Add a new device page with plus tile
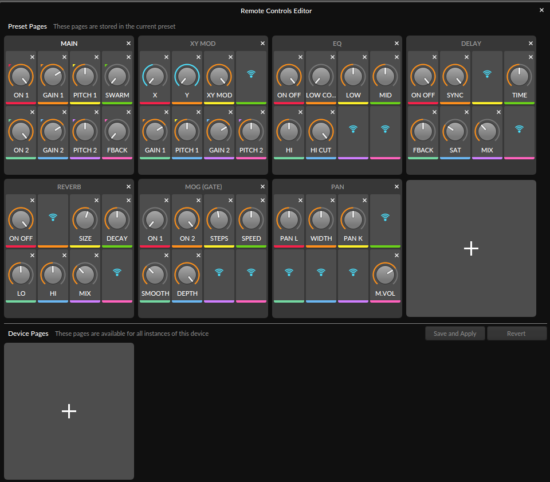Viewport: 550px width, 482px height. click(x=69, y=411)
